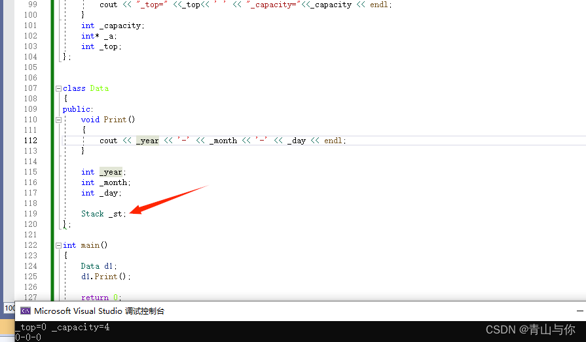Viewport: 586px width, 342px height.
Task: Click line number 119 in the gutter
Action: (31, 214)
